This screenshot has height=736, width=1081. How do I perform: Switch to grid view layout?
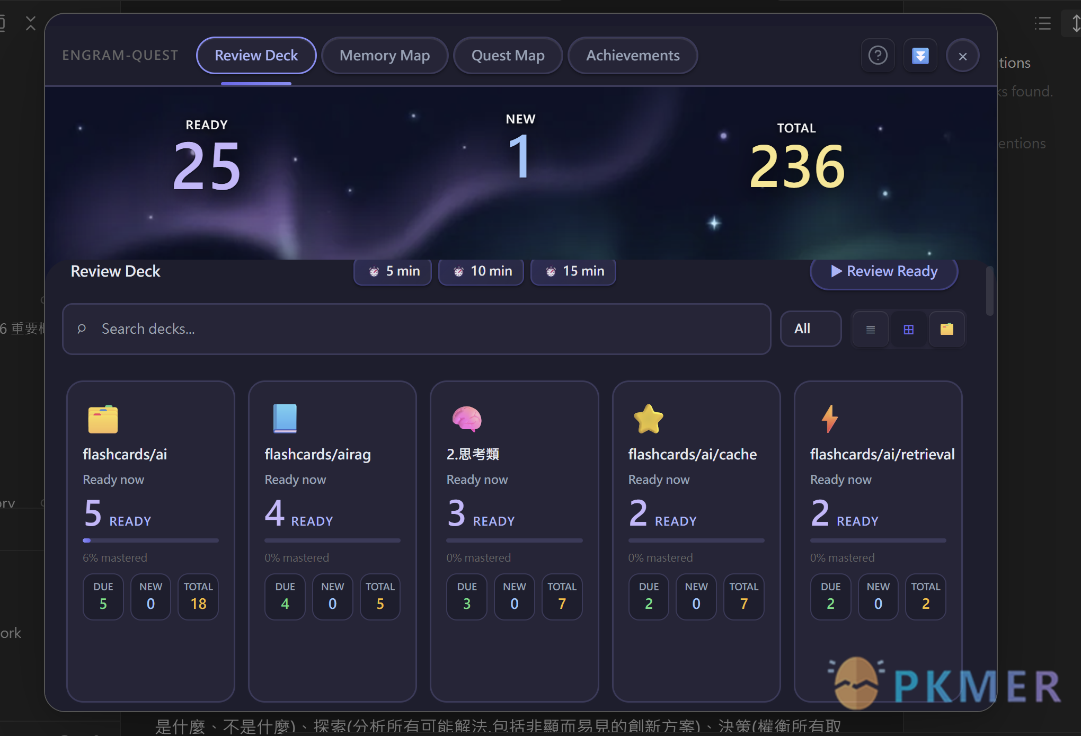click(908, 330)
